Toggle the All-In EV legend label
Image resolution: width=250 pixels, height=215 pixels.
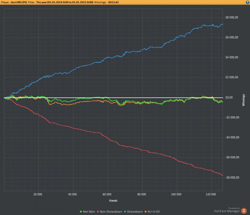pos(154,212)
